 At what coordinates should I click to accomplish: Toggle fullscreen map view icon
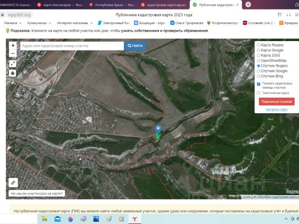click(13, 63)
